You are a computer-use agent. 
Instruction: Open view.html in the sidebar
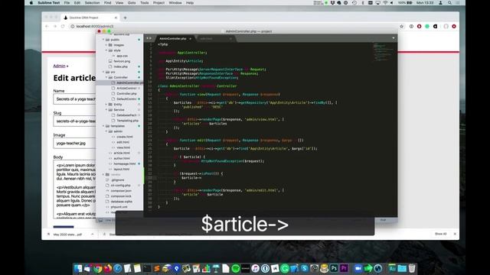[x=123, y=147]
